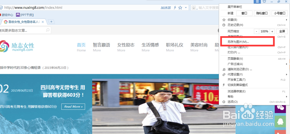Open 历史记录(H) menu entry

255,25
